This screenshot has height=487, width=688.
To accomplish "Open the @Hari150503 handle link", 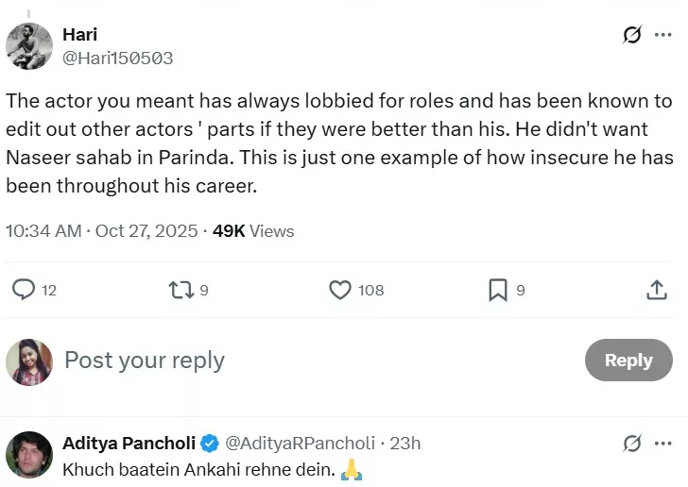I will pos(117,58).
